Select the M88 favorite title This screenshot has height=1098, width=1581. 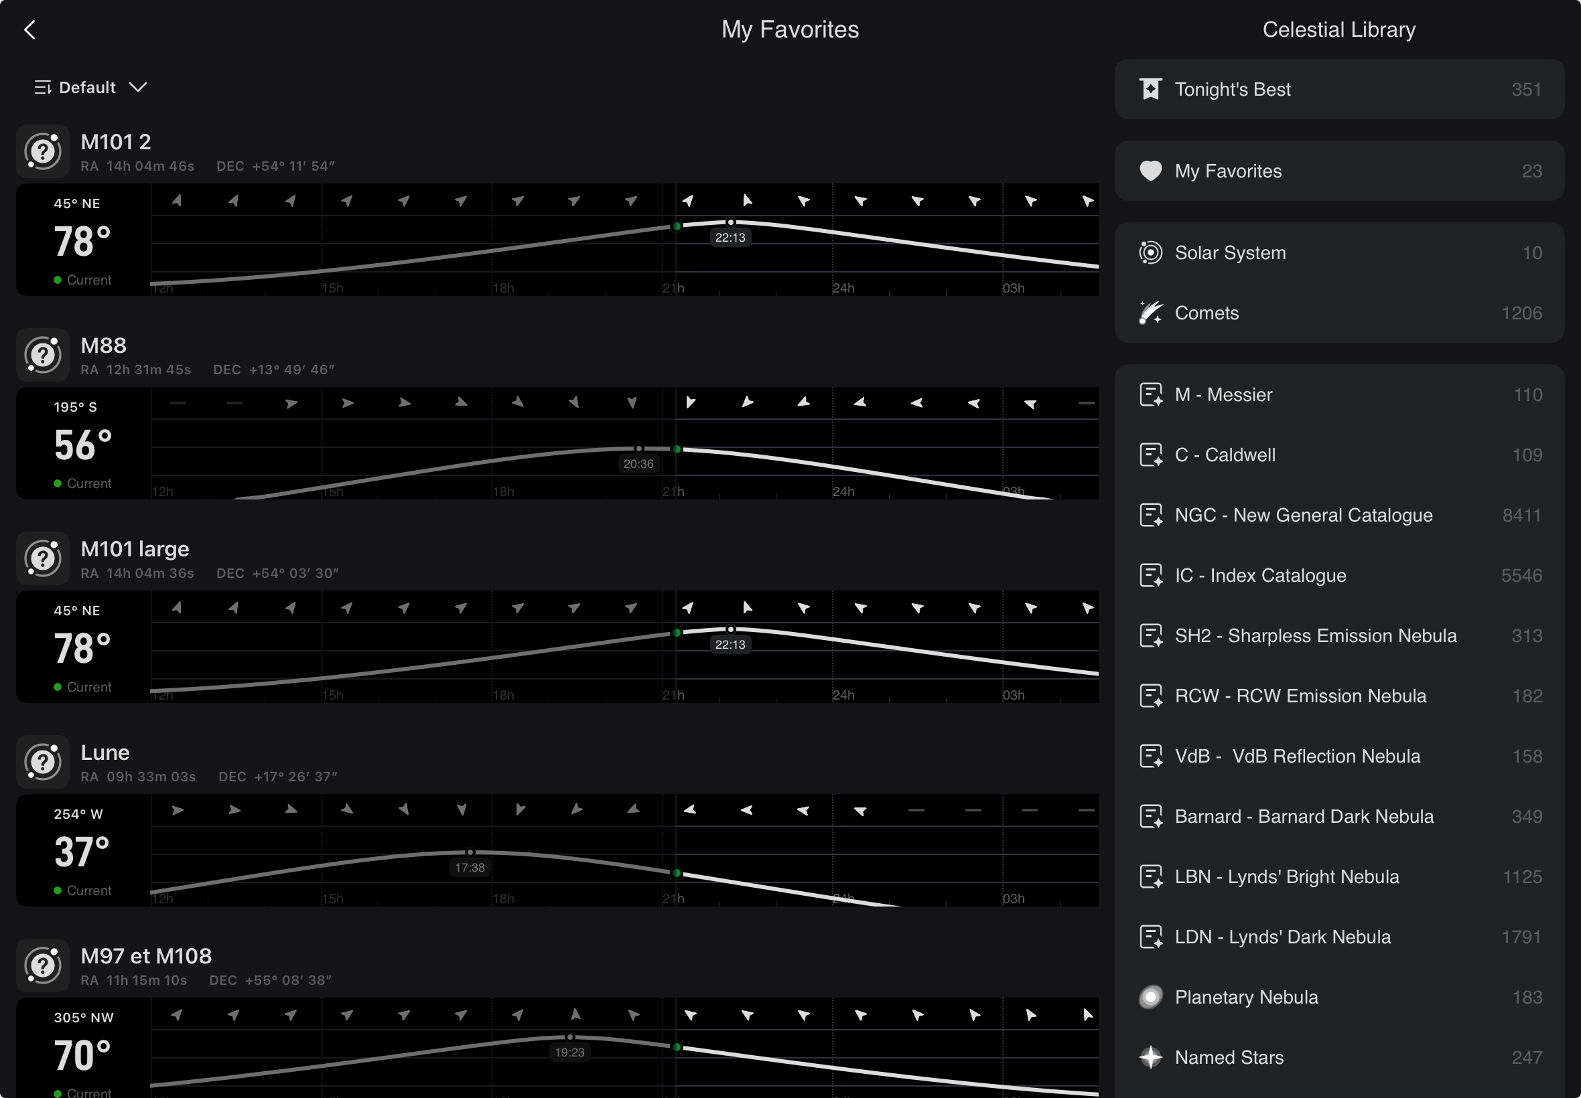103,345
